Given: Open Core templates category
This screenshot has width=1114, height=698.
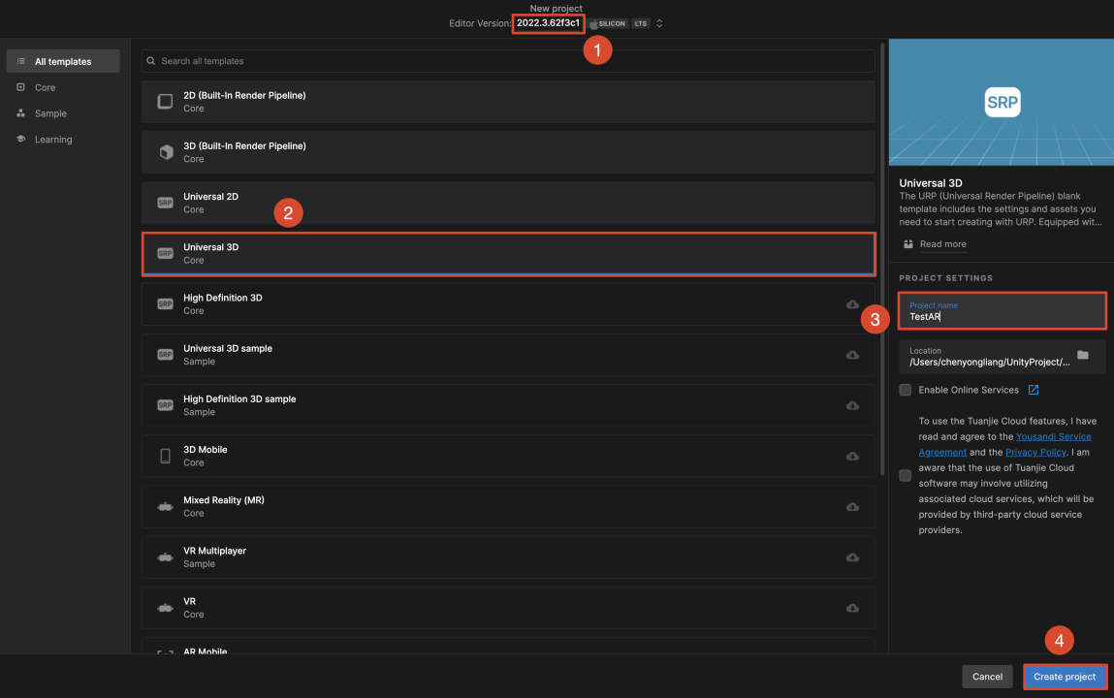Looking at the screenshot, I should (x=45, y=87).
